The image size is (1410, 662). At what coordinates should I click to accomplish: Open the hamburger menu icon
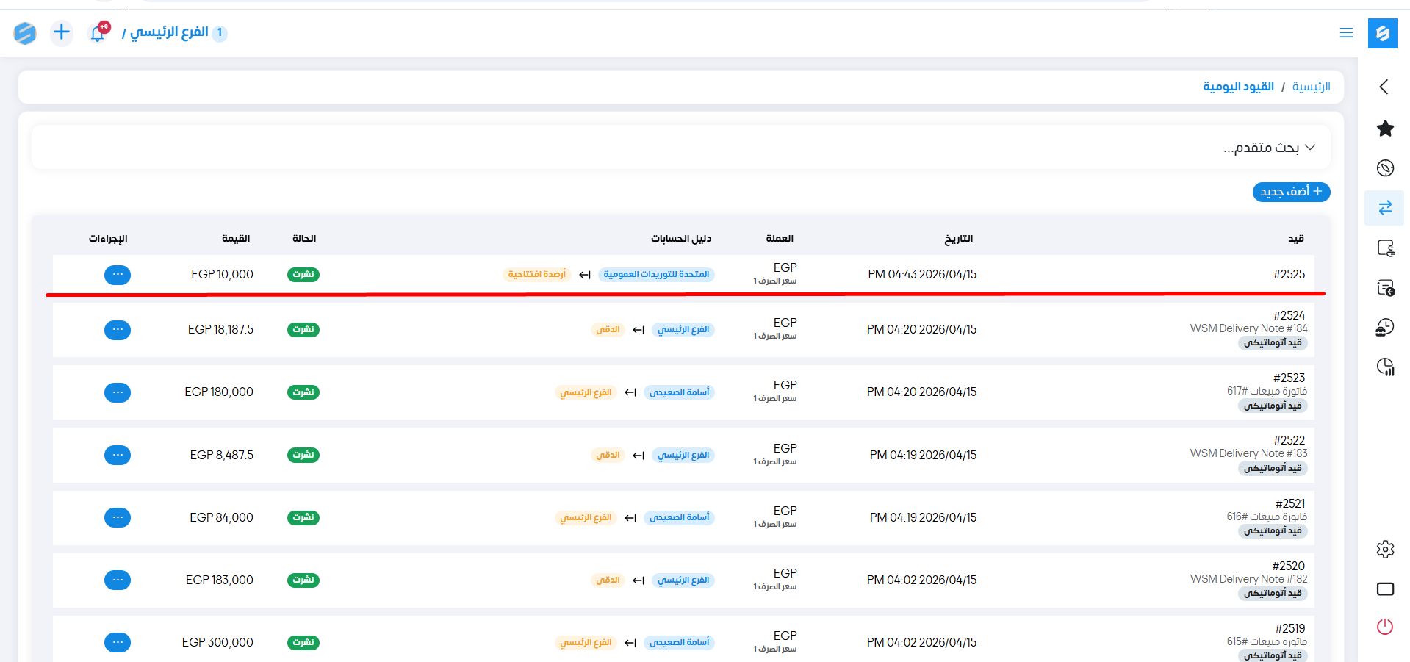pos(1346,33)
